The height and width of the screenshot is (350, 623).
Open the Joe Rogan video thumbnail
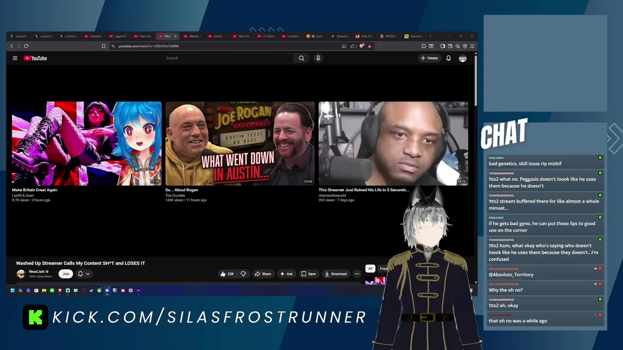[240, 143]
